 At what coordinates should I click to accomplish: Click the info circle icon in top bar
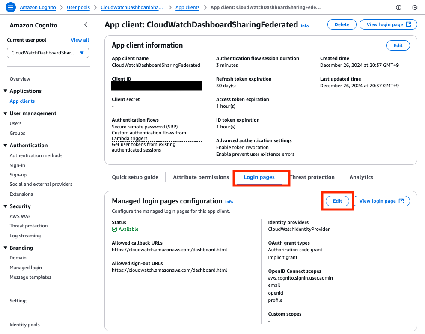[398, 7]
